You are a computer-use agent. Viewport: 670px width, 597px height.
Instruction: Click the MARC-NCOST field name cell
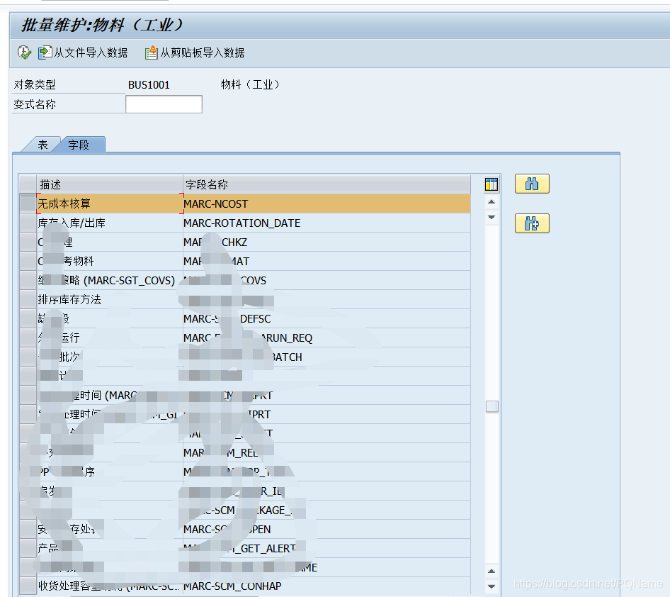point(327,203)
